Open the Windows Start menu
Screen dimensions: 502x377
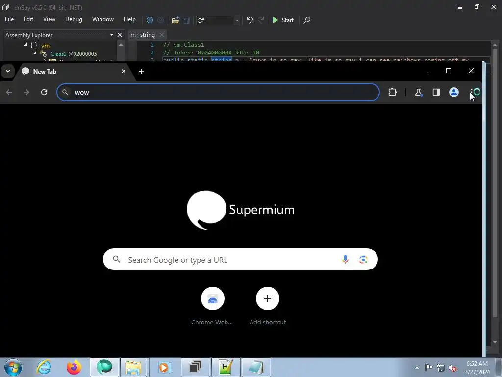pyautogui.click(x=13, y=367)
